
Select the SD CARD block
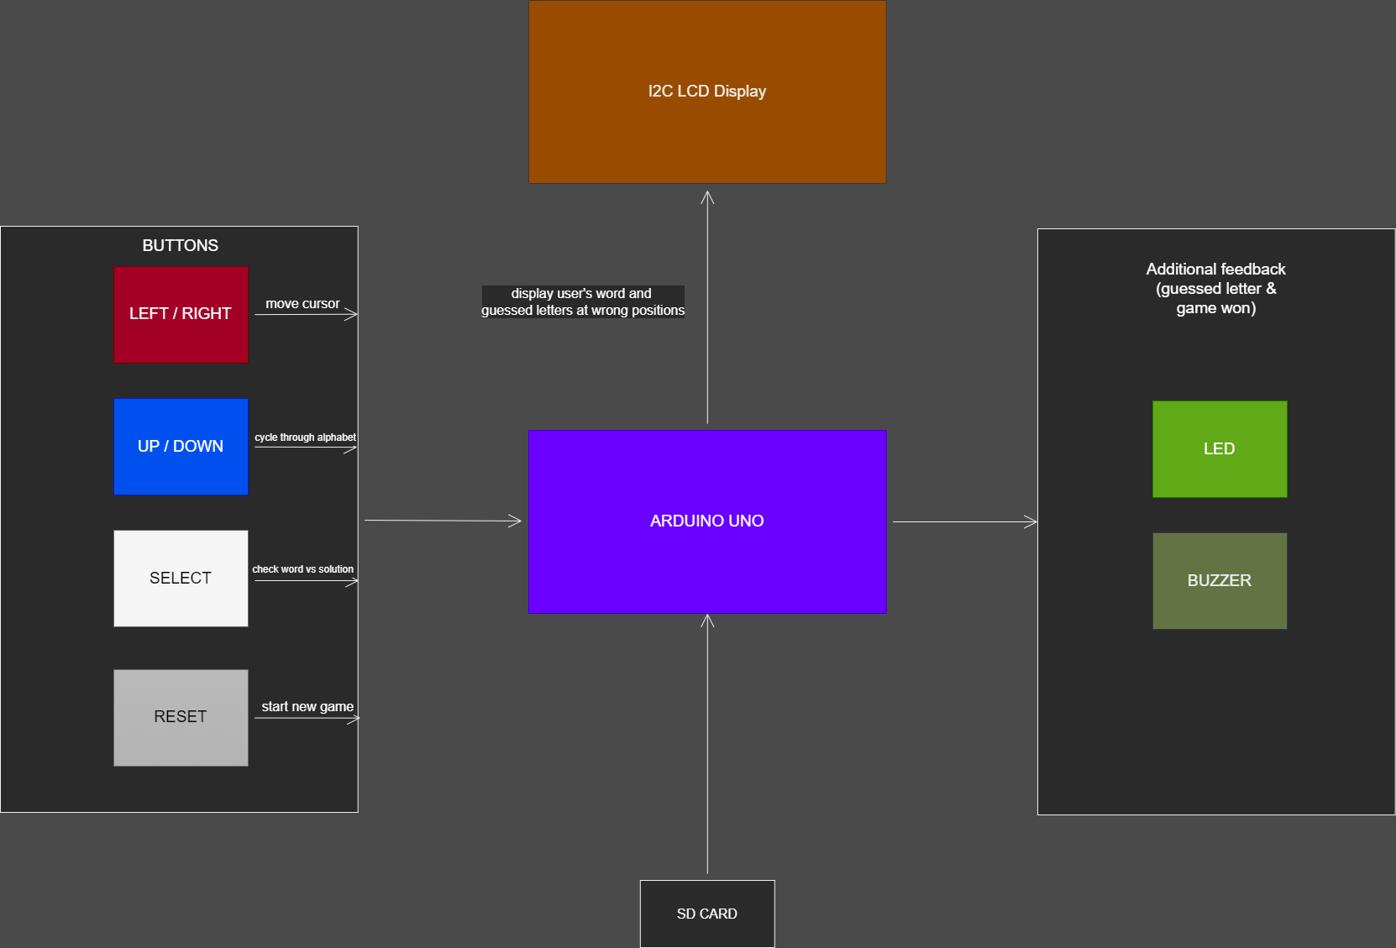(707, 914)
